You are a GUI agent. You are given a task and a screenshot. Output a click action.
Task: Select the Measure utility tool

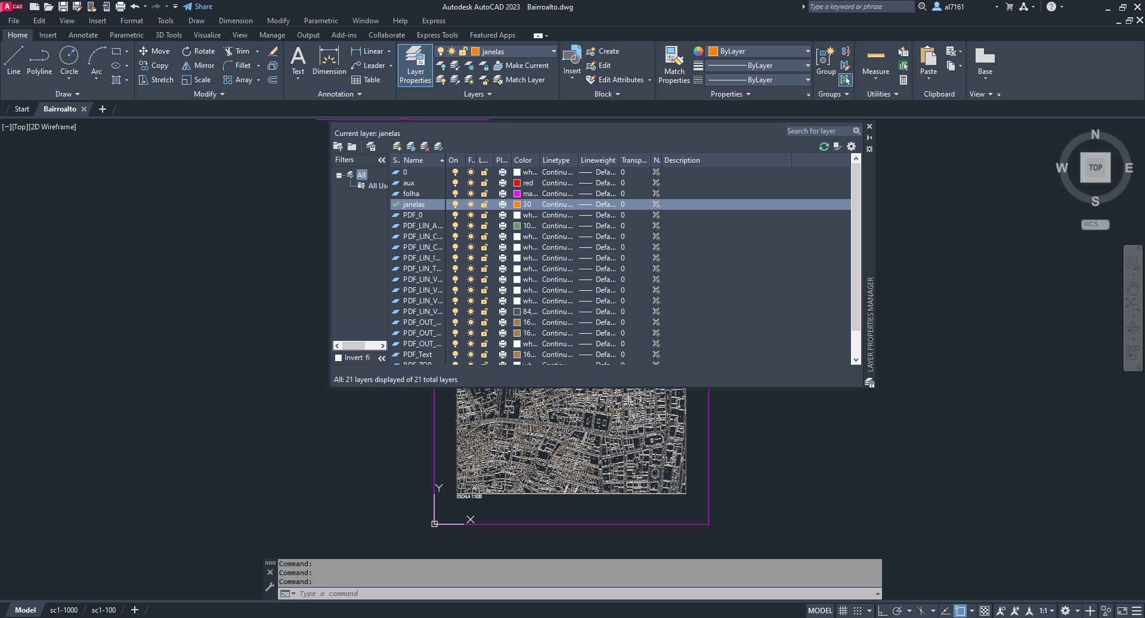pos(875,61)
